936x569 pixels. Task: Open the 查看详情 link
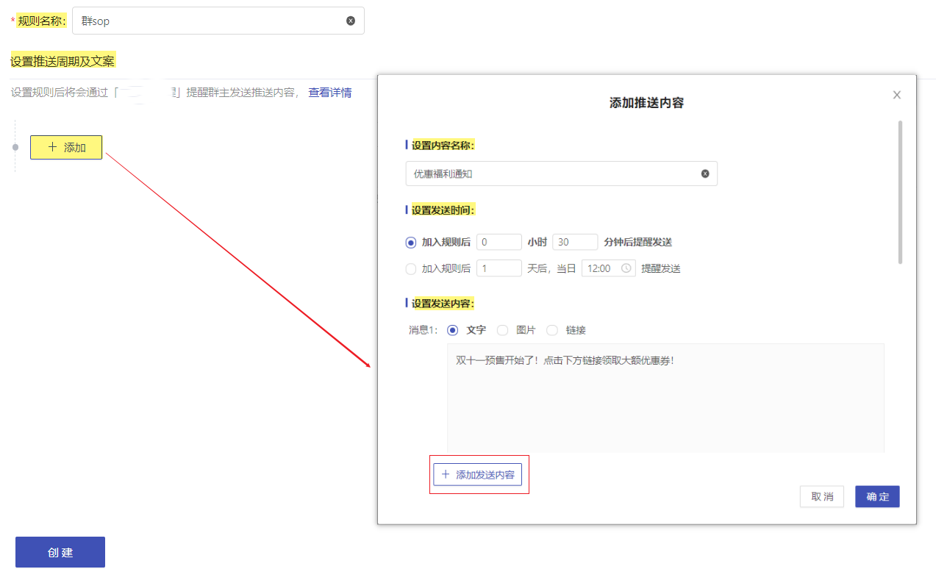tap(329, 93)
